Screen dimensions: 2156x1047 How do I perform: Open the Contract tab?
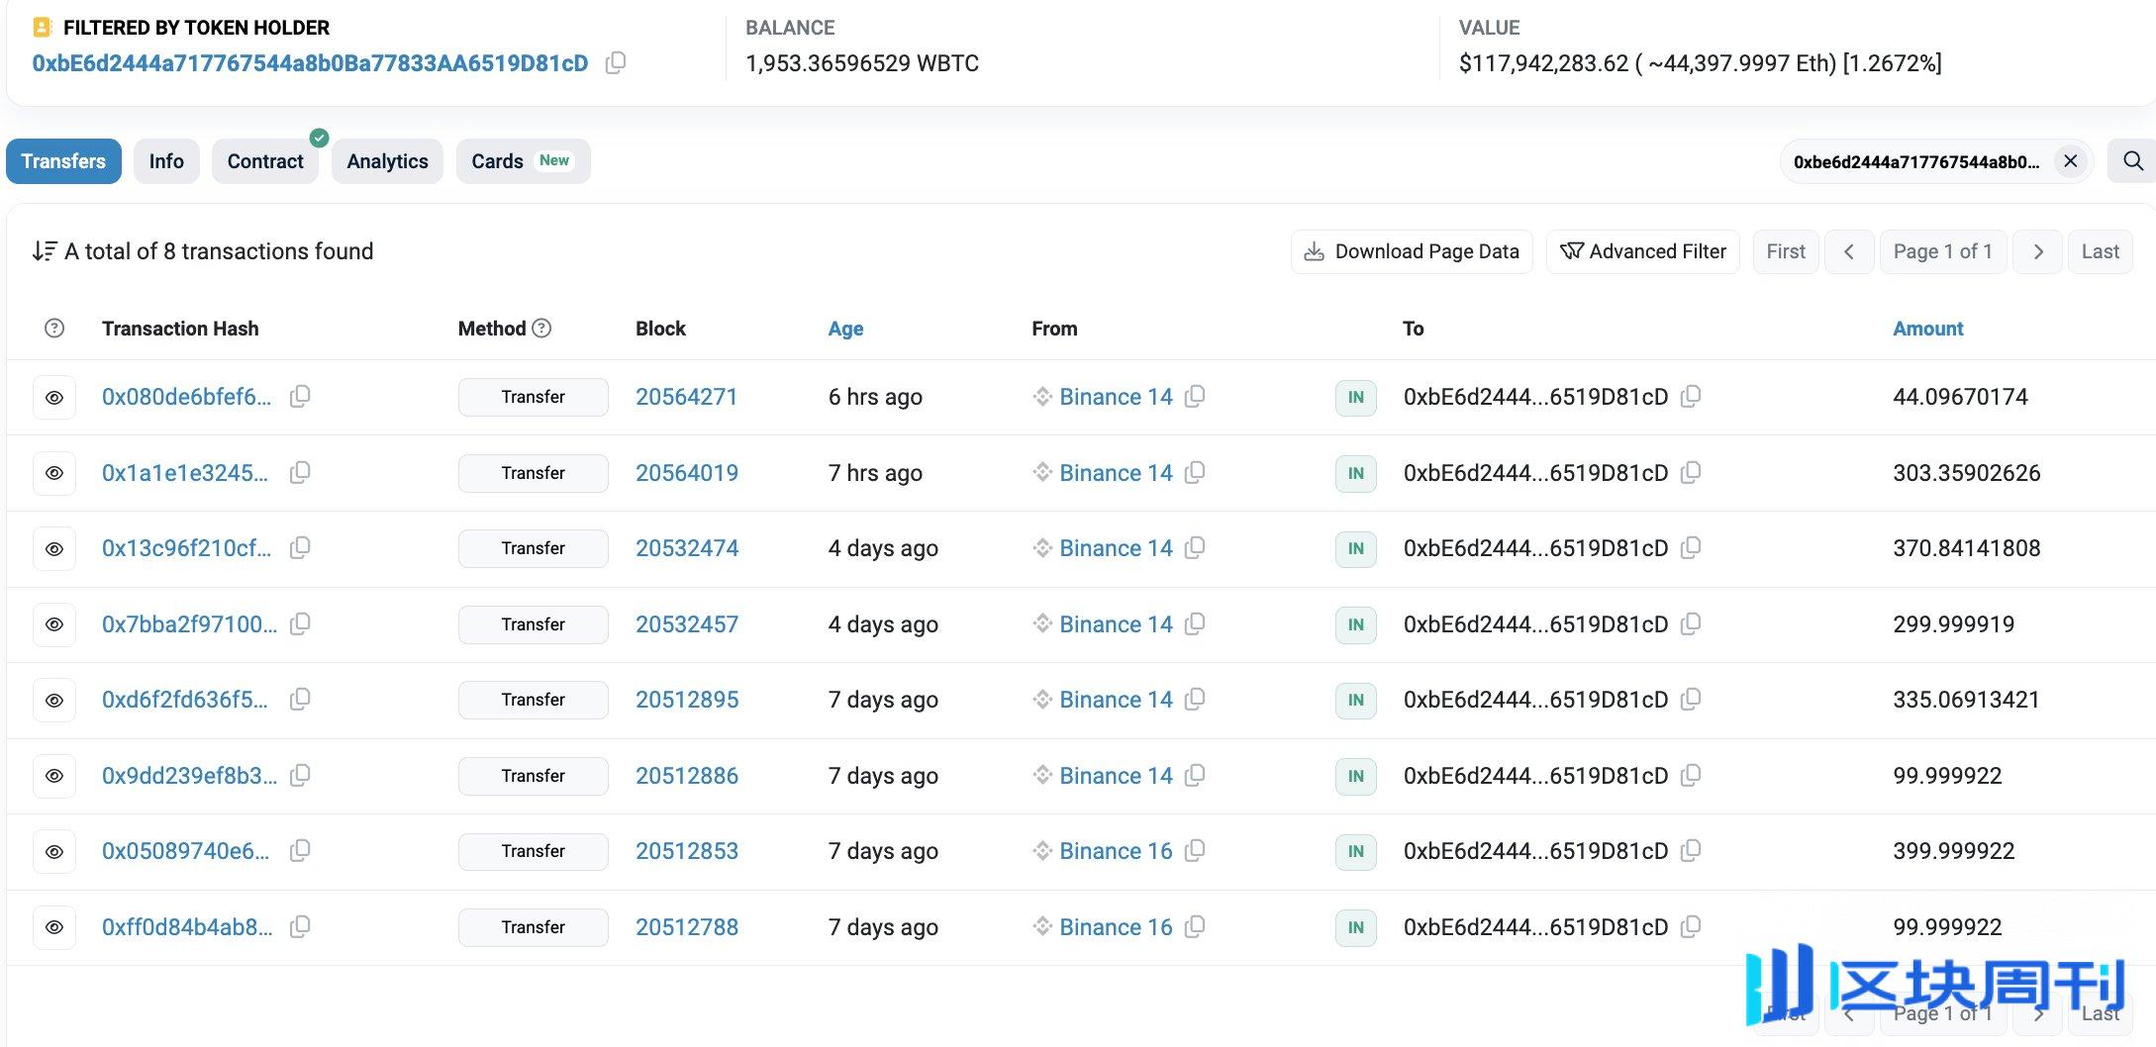[265, 161]
